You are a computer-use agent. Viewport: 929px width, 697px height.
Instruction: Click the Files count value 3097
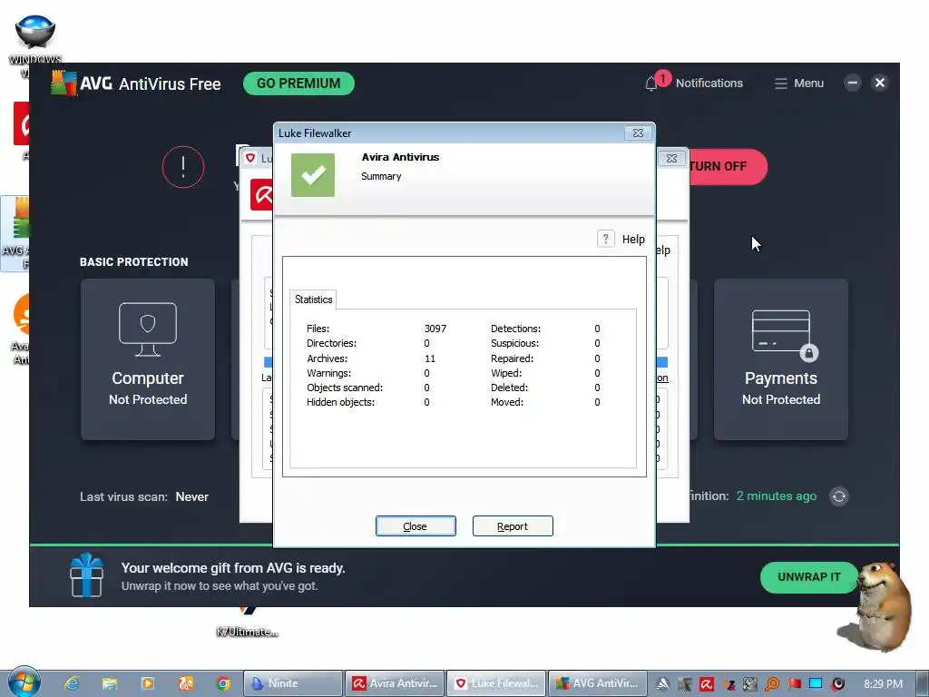[435, 329]
